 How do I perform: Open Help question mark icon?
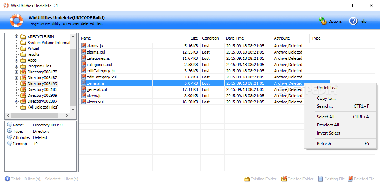pyautogui.click(x=353, y=21)
